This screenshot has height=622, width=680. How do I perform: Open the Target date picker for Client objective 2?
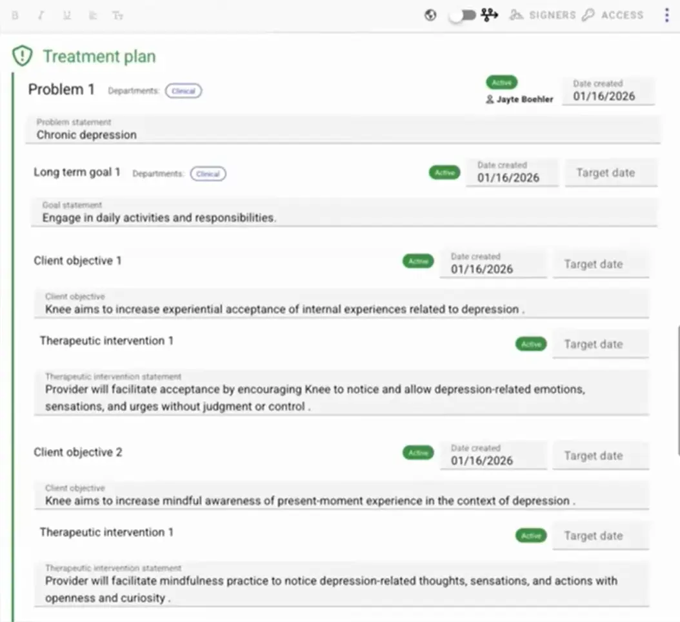[600, 456]
